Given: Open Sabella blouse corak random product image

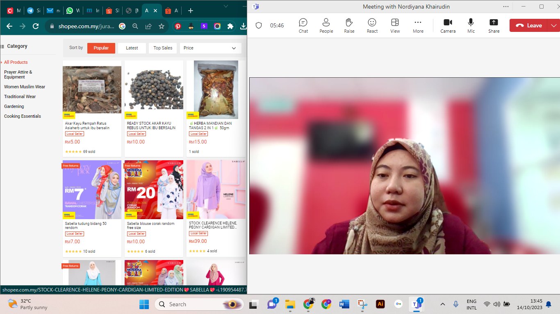Looking at the screenshot, I should pos(154,189).
